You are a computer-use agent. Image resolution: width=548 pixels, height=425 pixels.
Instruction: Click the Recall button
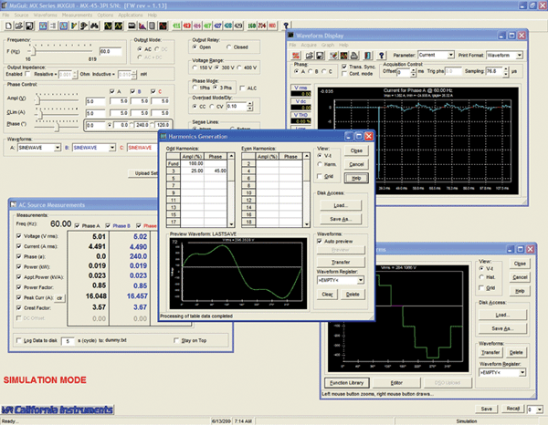click(x=512, y=409)
